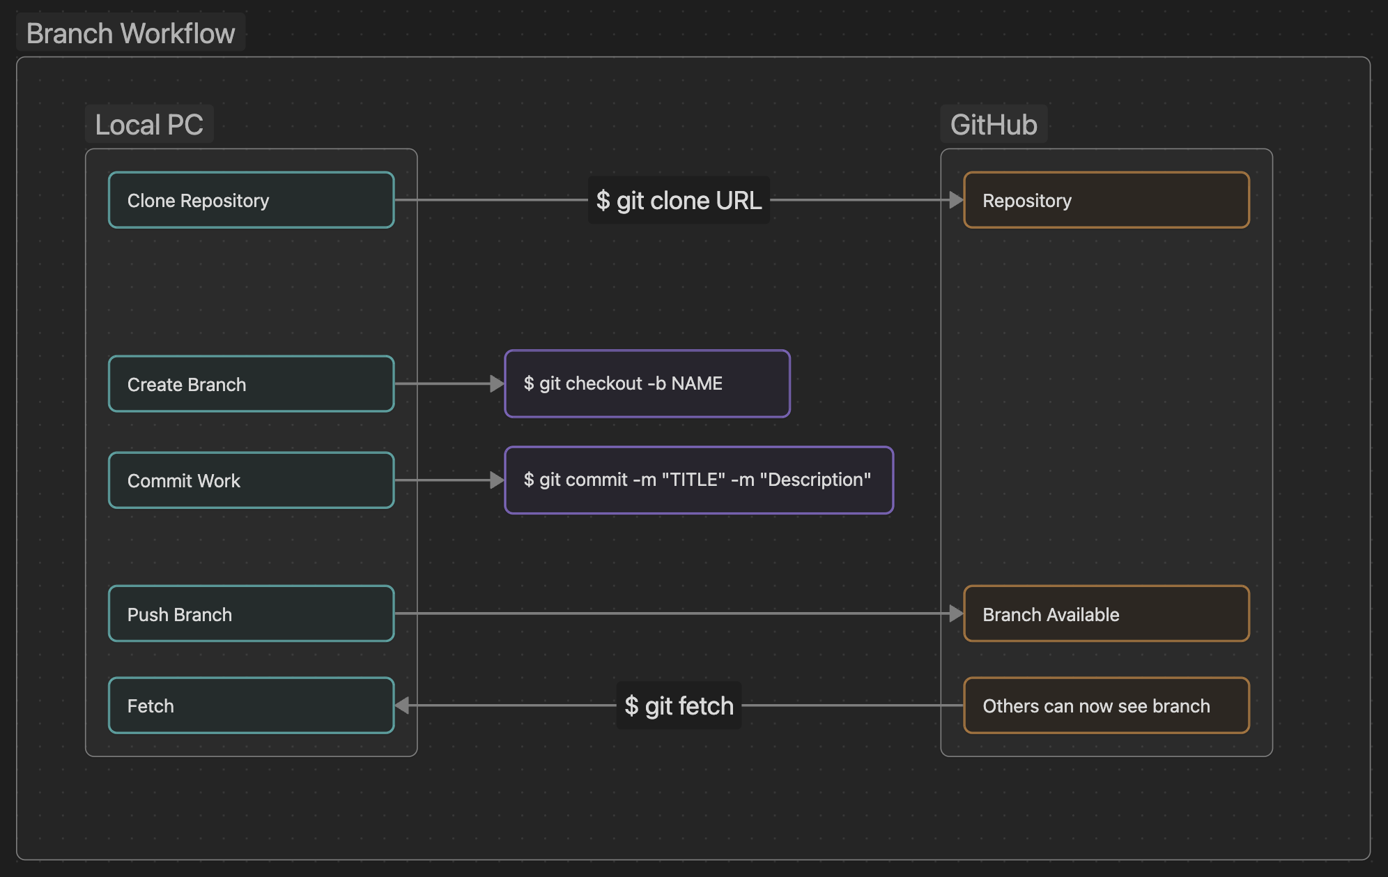Click the git checkout -b NAME command box

(x=647, y=383)
